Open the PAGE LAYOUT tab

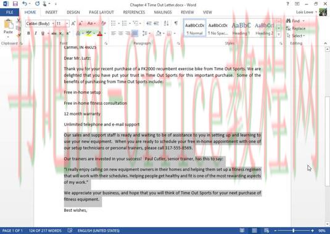[x=101, y=12]
